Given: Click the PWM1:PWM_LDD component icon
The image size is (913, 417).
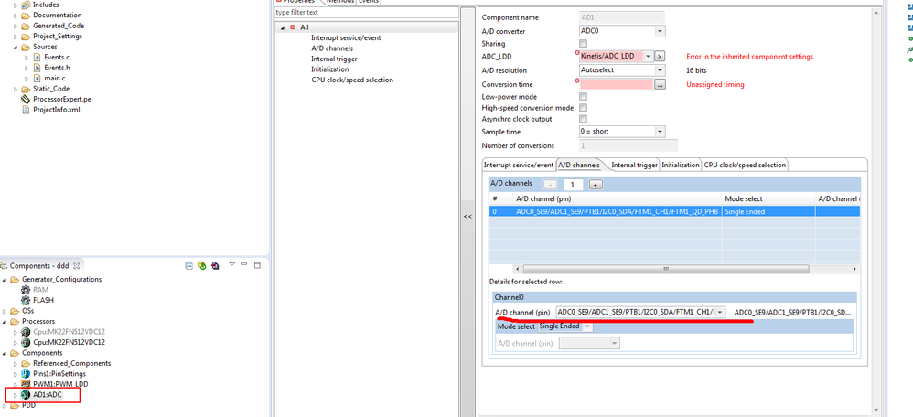Looking at the screenshot, I should coord(26,384).
